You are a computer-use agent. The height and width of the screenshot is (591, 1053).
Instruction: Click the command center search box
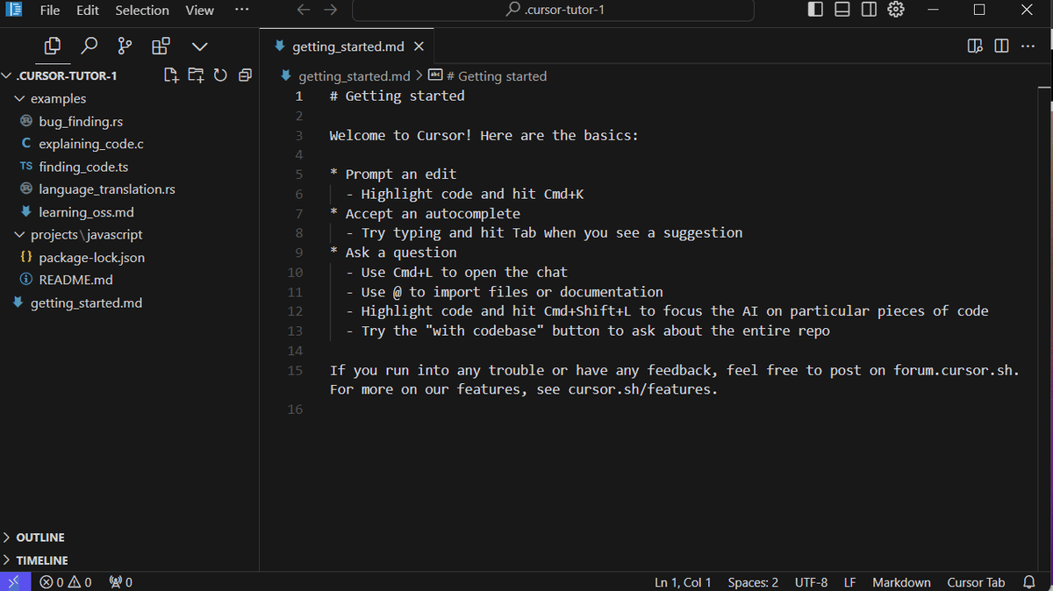(x=551, y=10)
